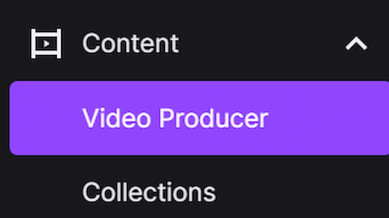The image size is (389, 218).
Task: Hide the Content submenu using the chevron
Action: [356, 44]
